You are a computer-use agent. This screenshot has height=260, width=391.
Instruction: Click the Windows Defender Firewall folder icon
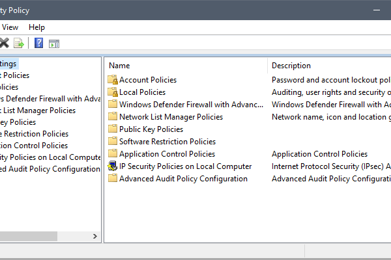click(x=113, y=104)
